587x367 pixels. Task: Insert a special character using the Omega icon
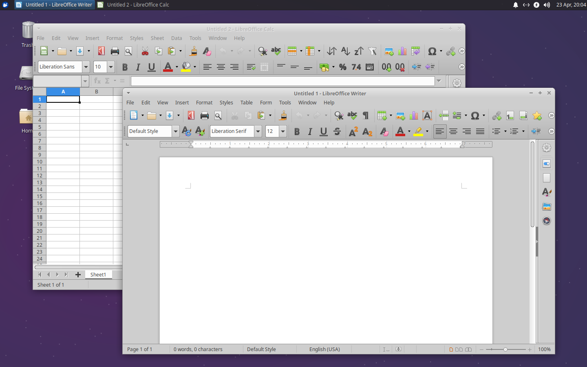(x=476, y=115)
